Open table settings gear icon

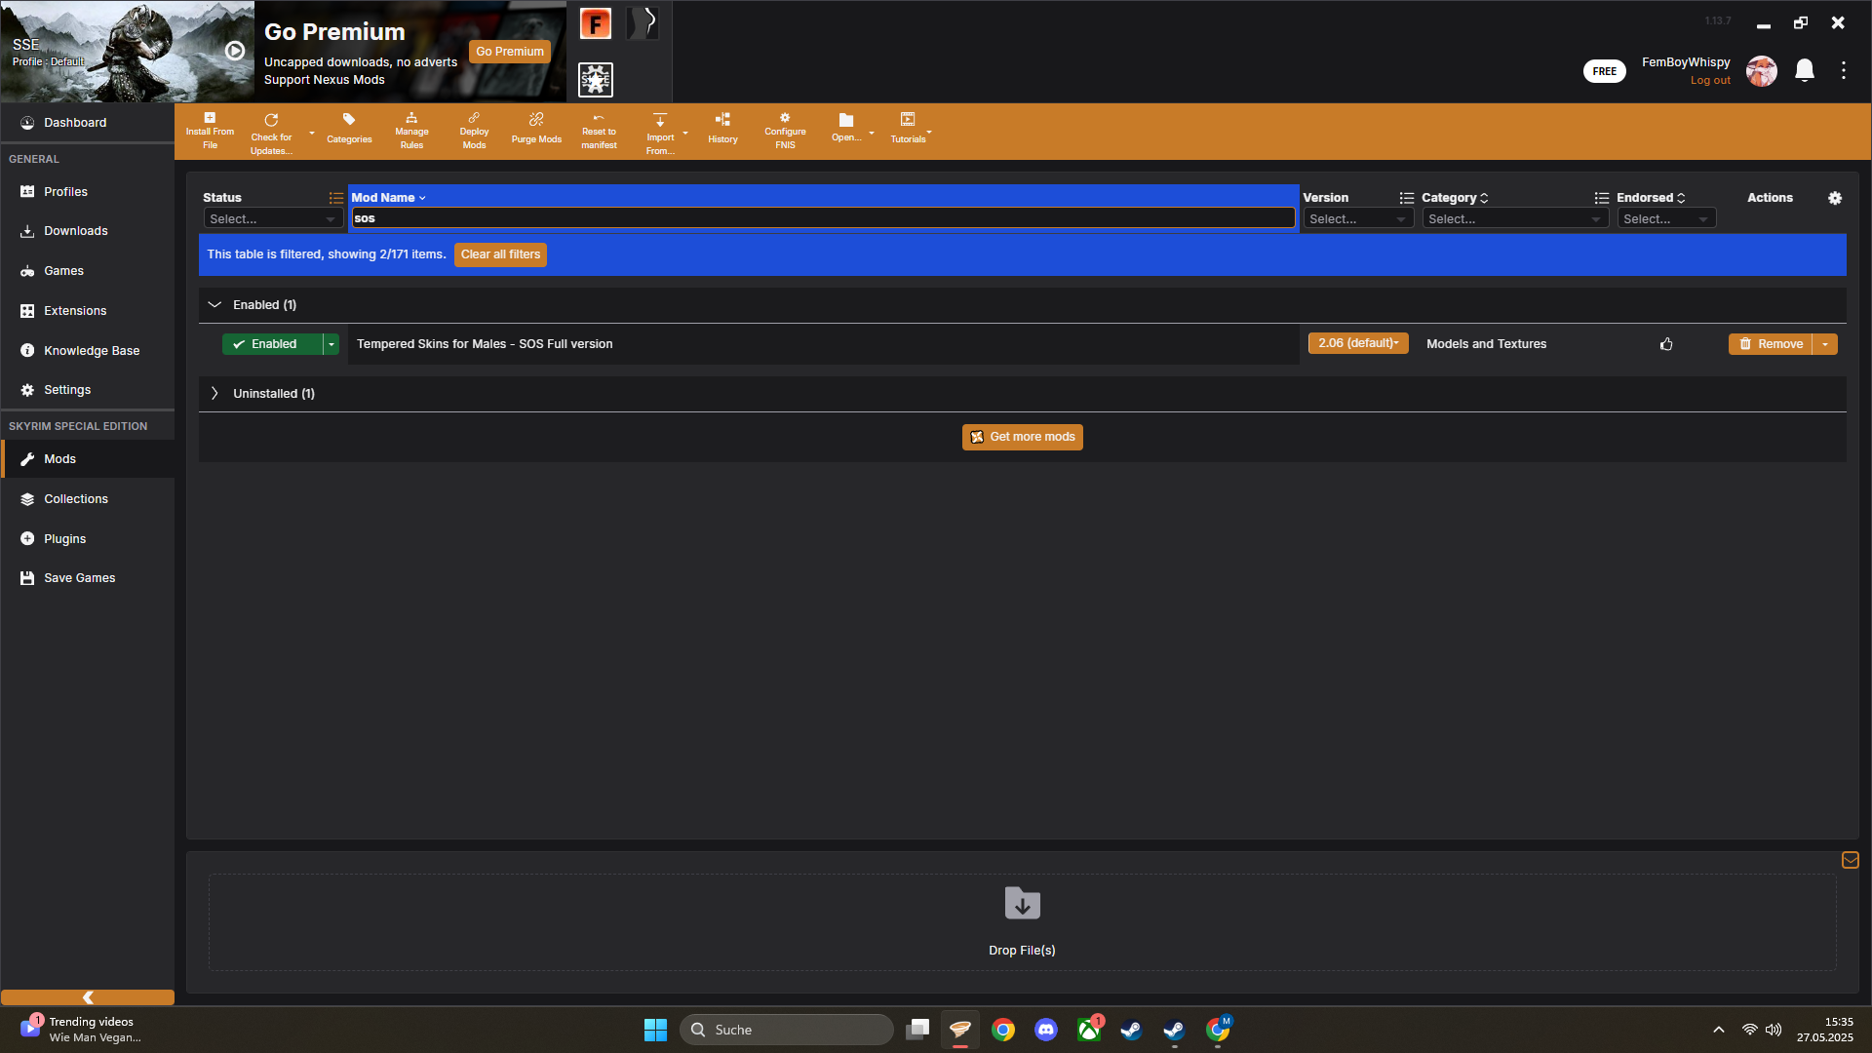tap(1835, 198)
